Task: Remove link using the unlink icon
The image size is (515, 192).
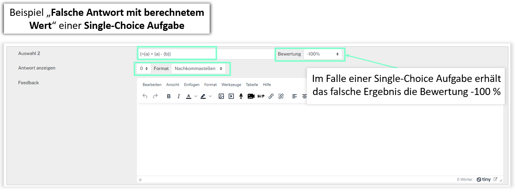Action: tap(281, 96)
